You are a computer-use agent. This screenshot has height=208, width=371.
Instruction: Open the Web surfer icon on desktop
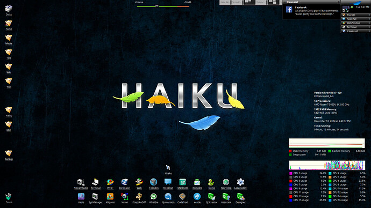click(x=139, y=182)
